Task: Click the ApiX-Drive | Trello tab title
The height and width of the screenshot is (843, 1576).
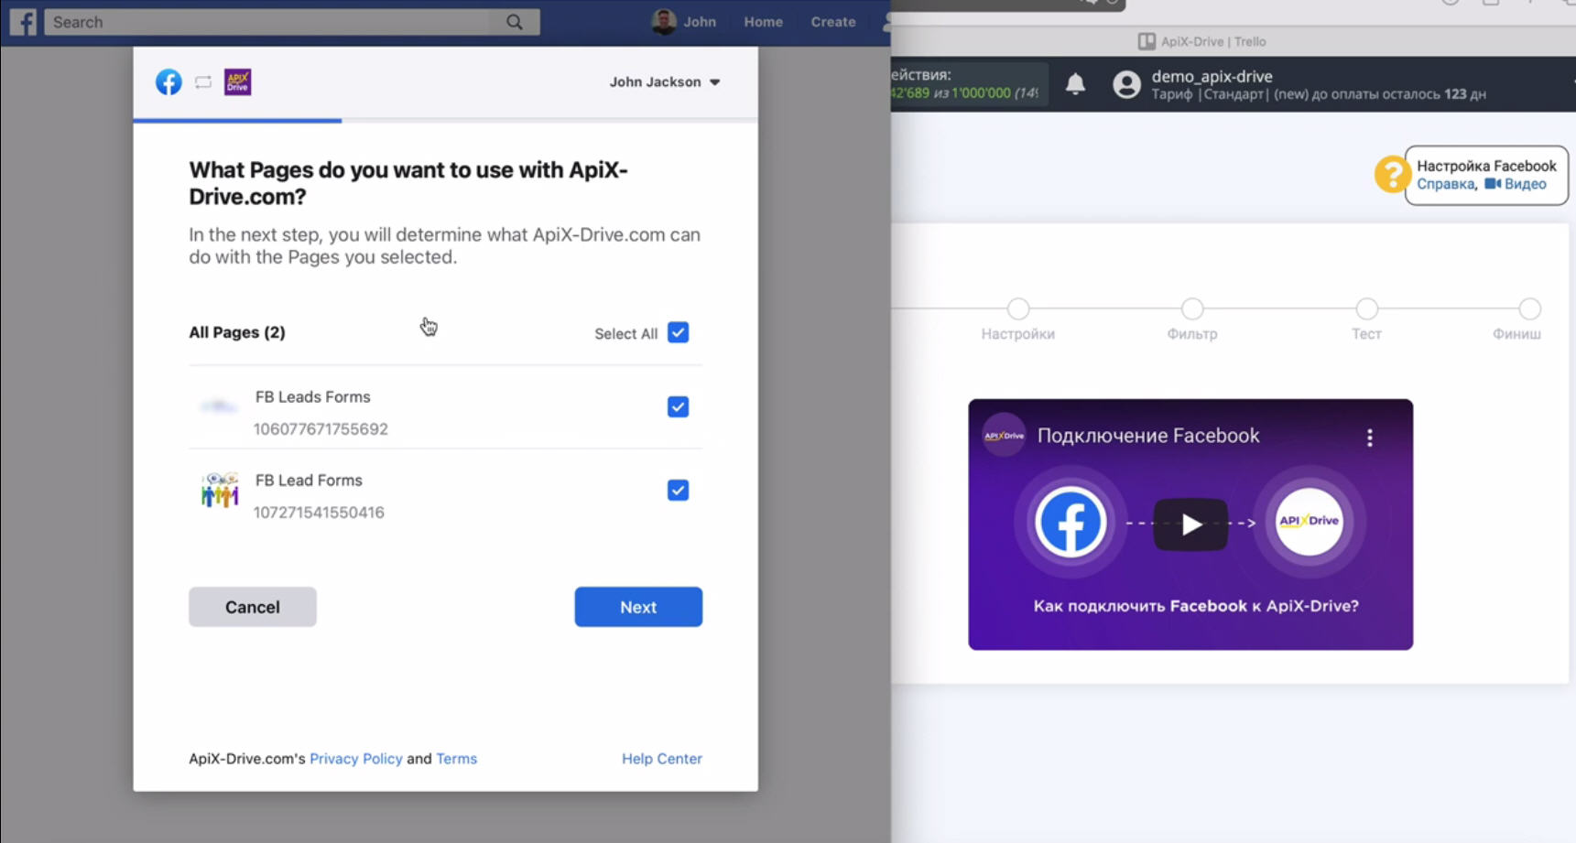Action: pos(1212,41)
